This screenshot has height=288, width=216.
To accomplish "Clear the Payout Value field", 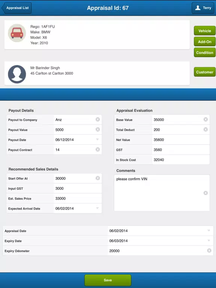I will click(x=98, y=130).
